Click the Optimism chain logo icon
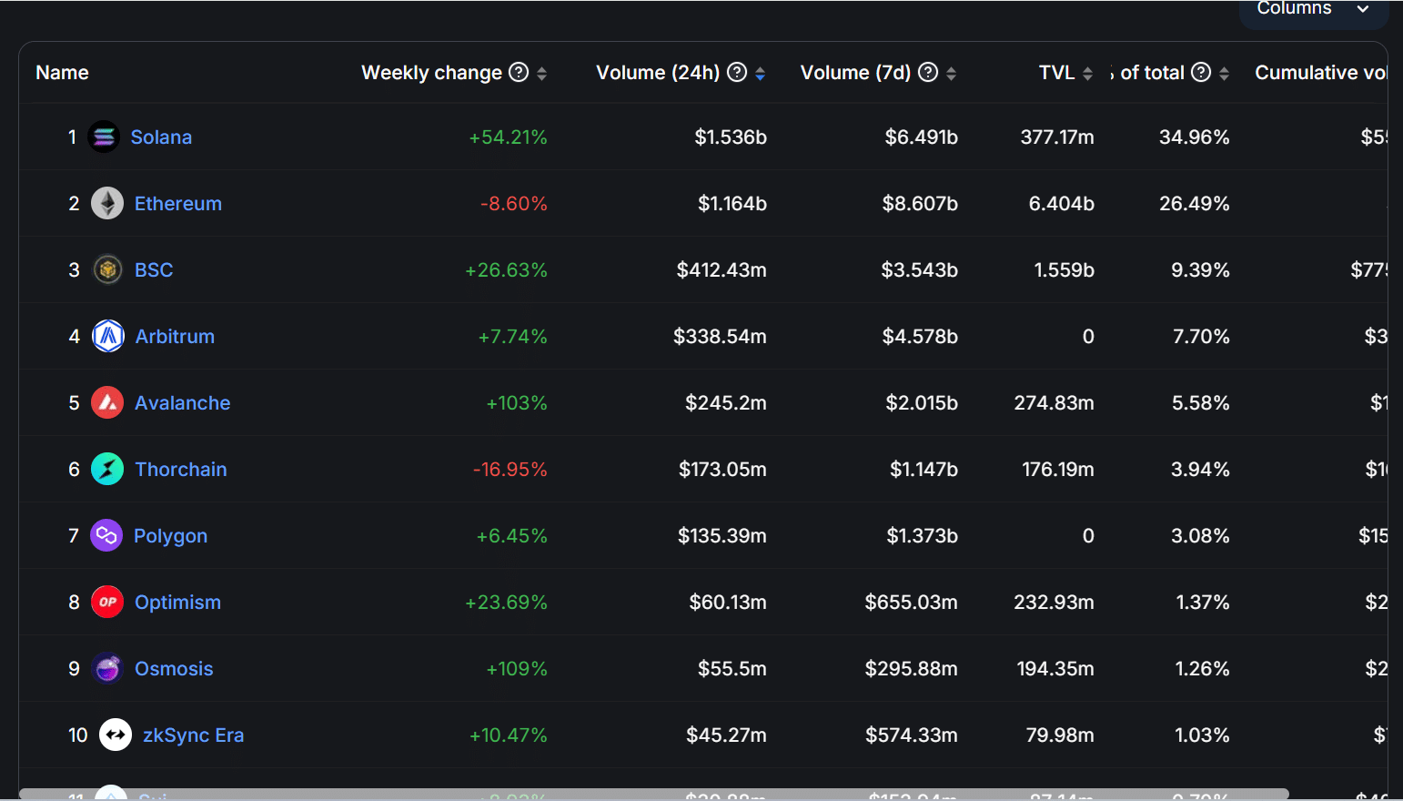 (107, 602)
